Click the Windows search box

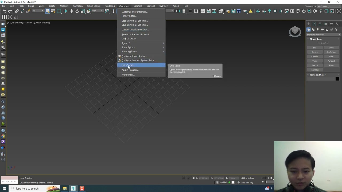35,189
